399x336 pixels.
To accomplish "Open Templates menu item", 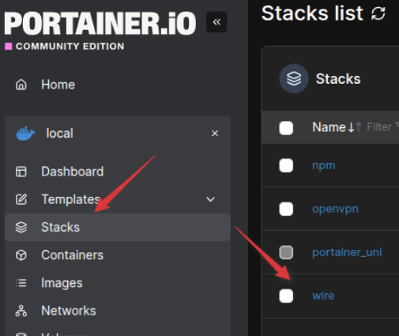I will click(70, 199).
